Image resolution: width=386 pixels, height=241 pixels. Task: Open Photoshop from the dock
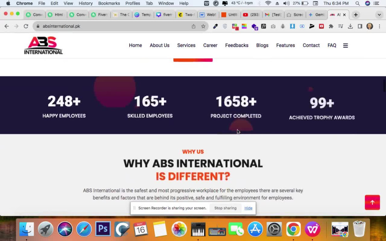[x=103, y=229]
